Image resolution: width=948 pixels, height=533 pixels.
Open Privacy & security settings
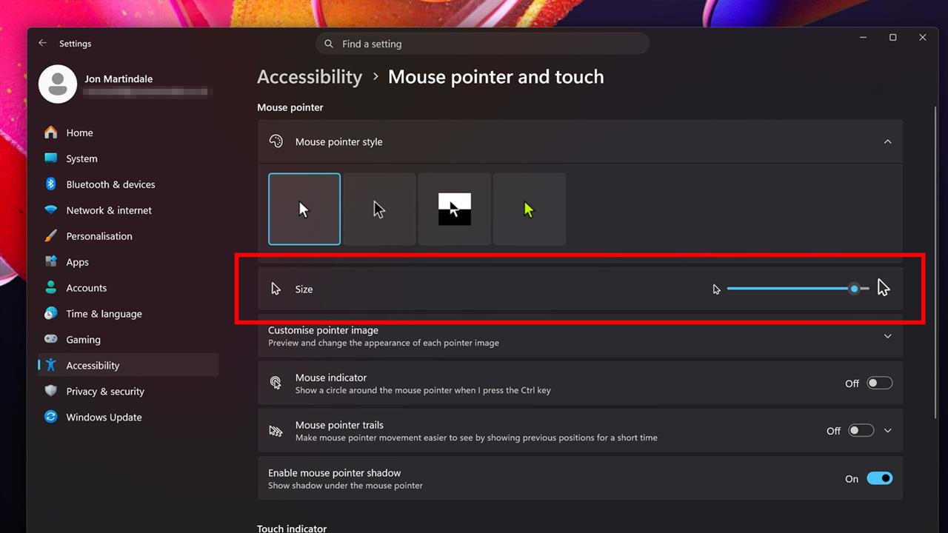(x=128, y=392)
